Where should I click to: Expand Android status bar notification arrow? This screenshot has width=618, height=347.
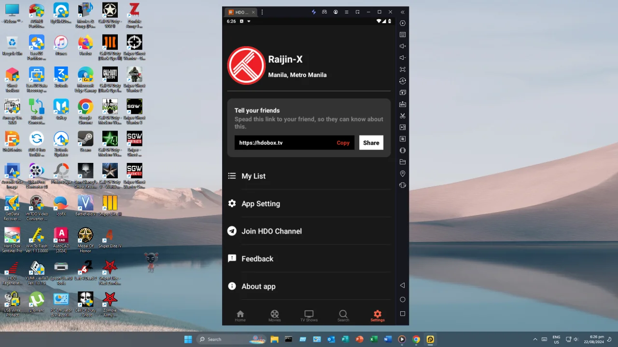[249, 21]
